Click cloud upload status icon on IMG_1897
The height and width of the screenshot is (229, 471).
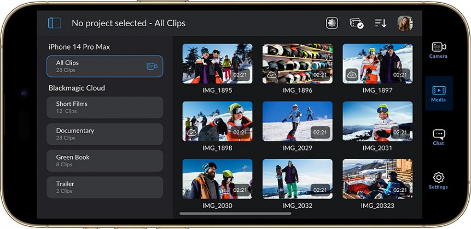pos(352,75)
